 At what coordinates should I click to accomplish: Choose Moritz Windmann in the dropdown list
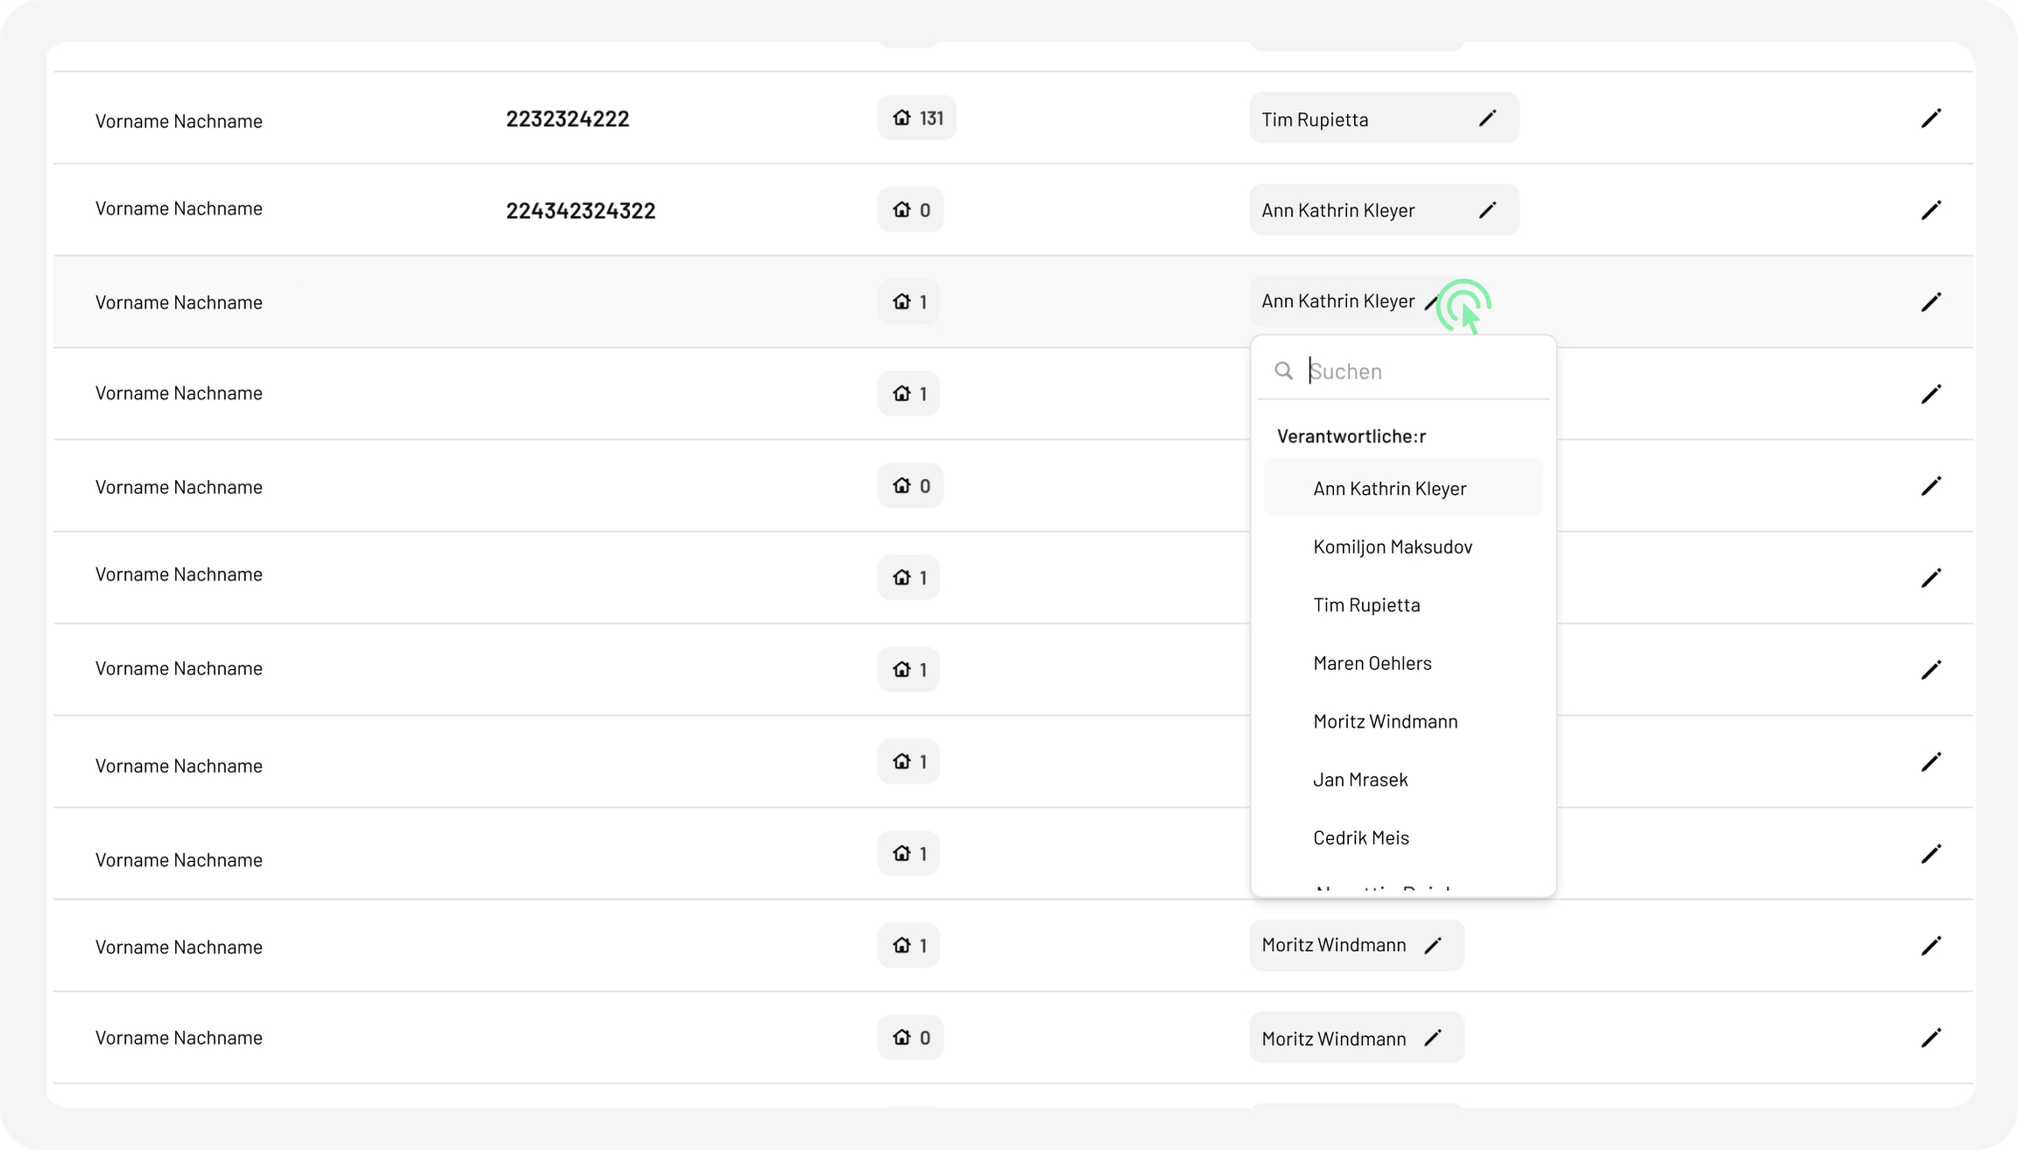1385,722
